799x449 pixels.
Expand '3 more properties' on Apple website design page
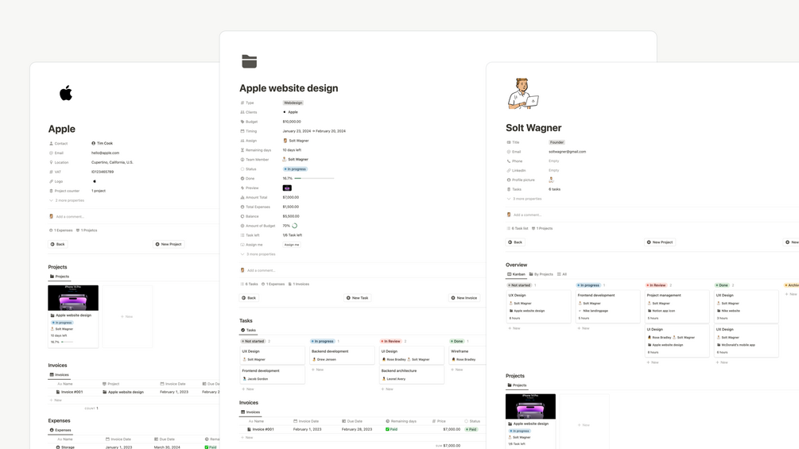point(258,254)
